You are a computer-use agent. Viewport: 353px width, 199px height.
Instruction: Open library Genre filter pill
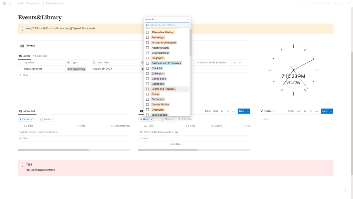point(168,119)
